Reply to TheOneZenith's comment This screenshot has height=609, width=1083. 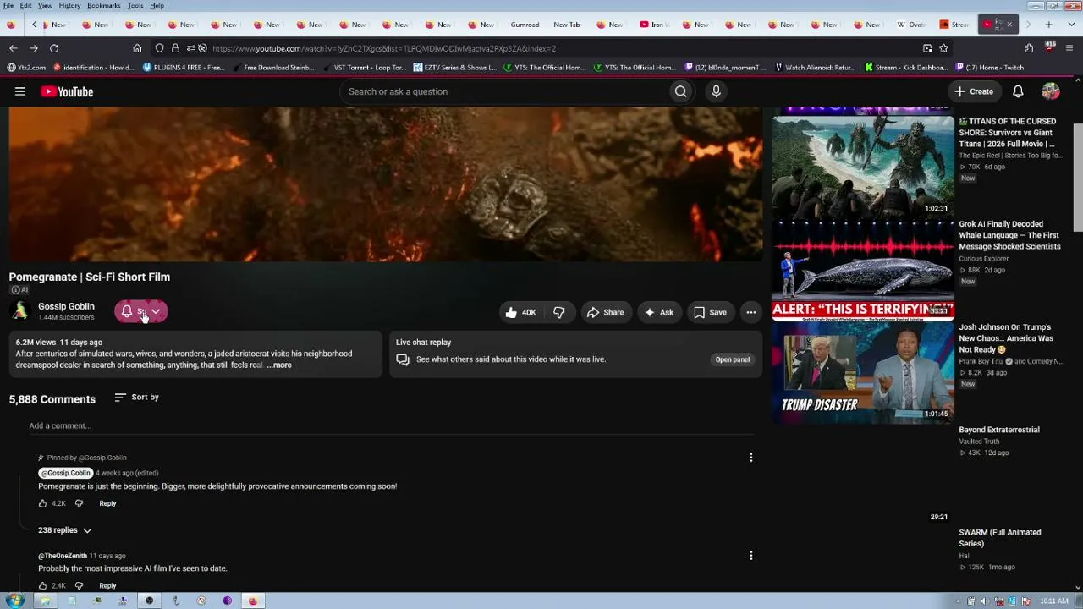(107, 585)
